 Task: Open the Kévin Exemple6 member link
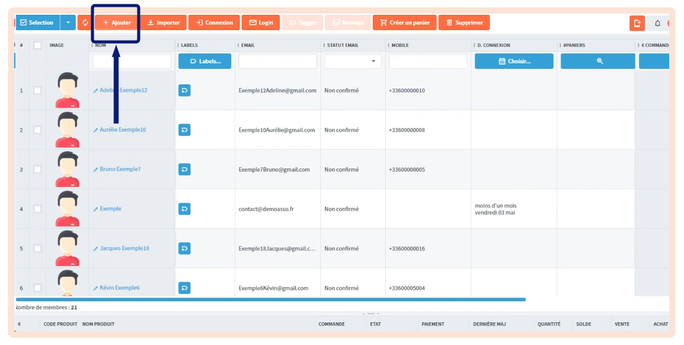[120, 288]
